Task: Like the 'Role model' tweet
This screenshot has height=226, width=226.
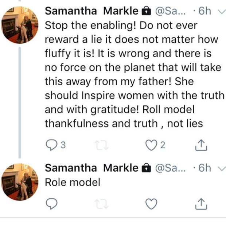Action: pyautogui.click(x=151, y=204)
